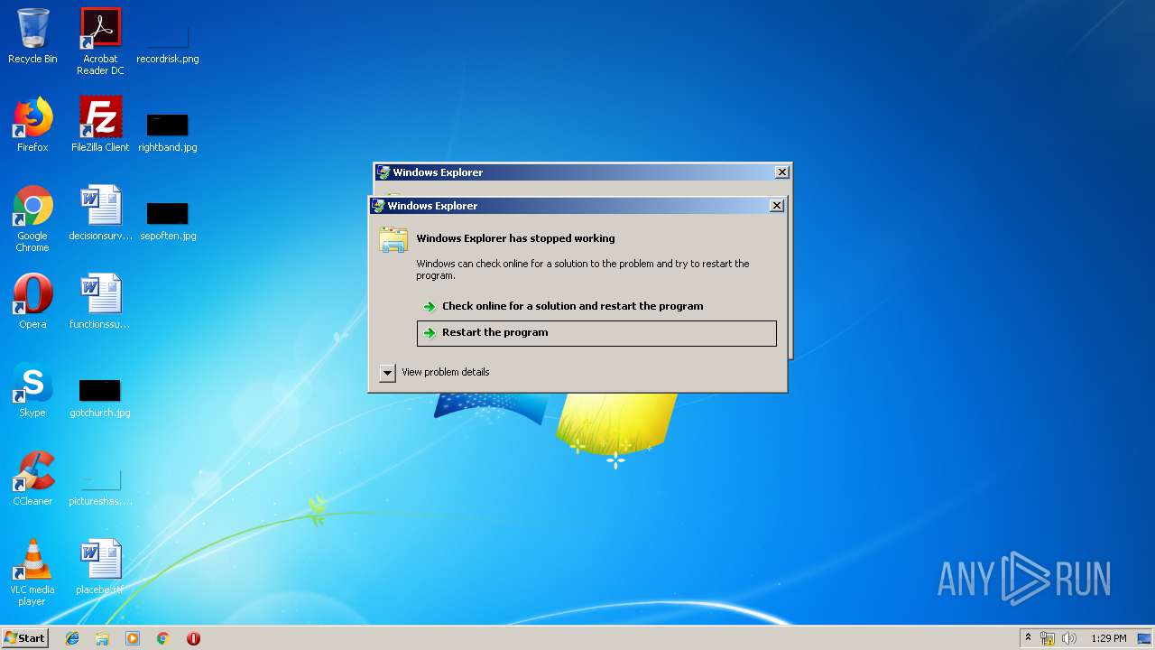Expand View problem details

[435, 372]
